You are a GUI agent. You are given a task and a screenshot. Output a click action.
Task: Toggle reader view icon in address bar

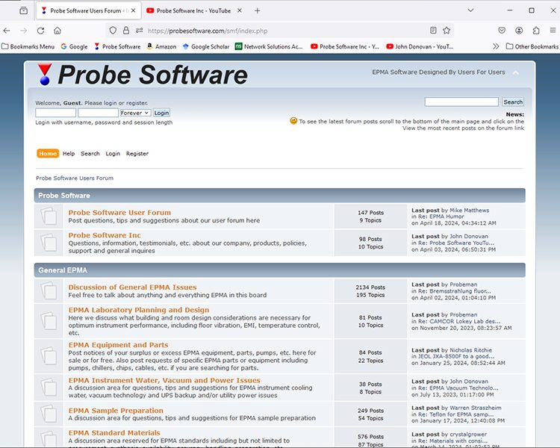[433, 31]
